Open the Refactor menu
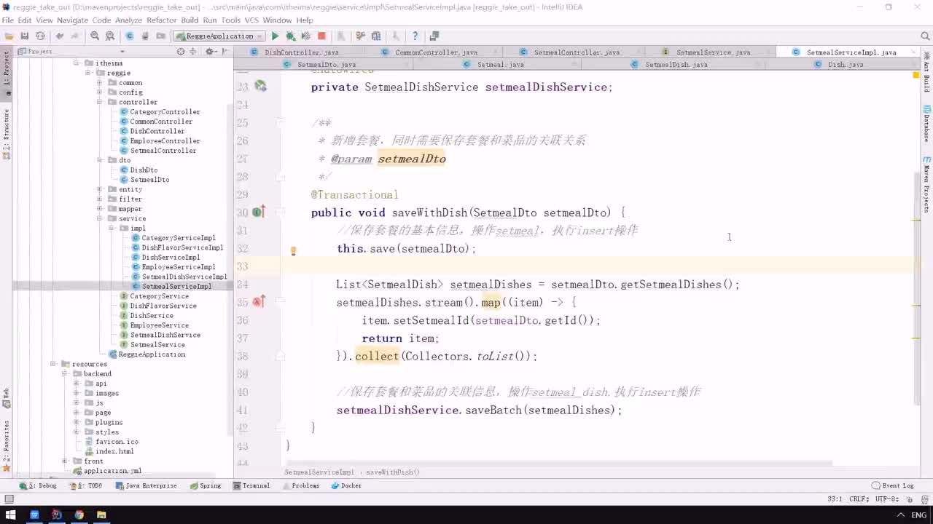This screenshot has height=524, width=933. pyautogui.click(x=161, y=20)
